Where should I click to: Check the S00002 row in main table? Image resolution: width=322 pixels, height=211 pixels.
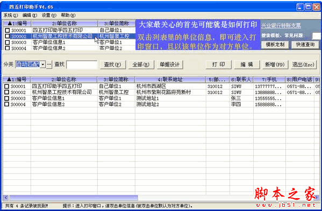7,92
